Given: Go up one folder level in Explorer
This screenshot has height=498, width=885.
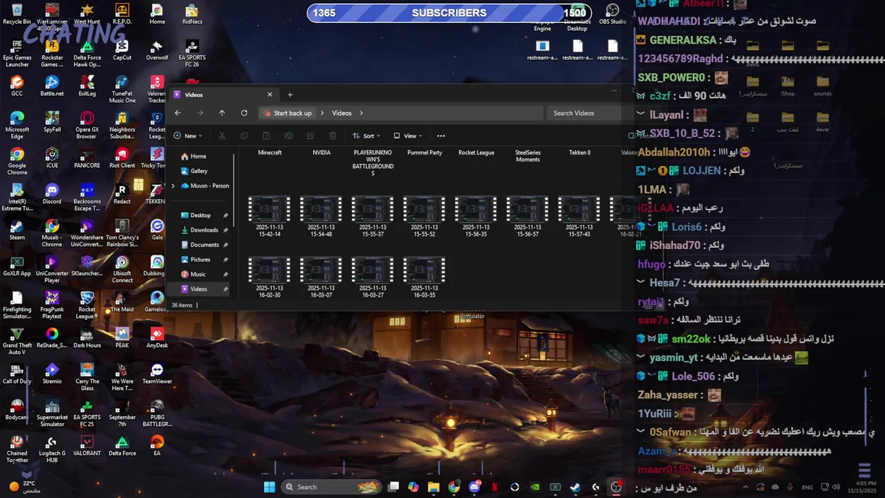Looking at the screenshot, I should tap(222, 113).
